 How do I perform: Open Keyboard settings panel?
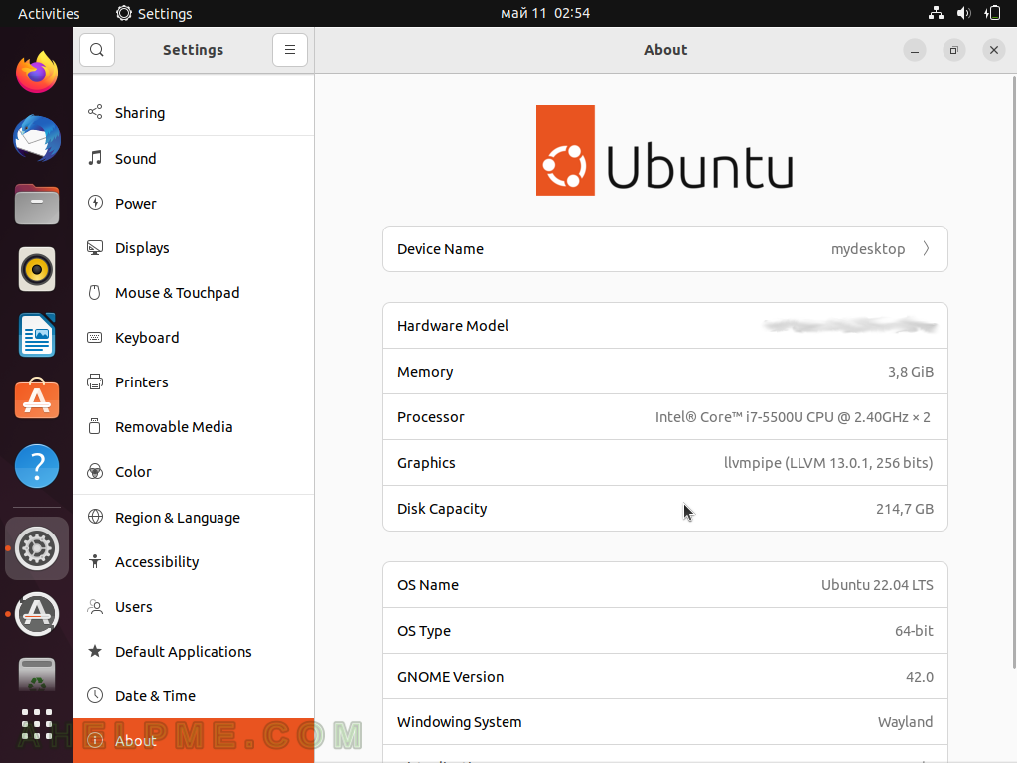(x=194, y=338)
